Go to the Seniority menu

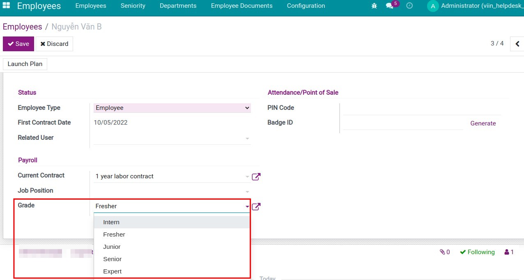[133, 6]
